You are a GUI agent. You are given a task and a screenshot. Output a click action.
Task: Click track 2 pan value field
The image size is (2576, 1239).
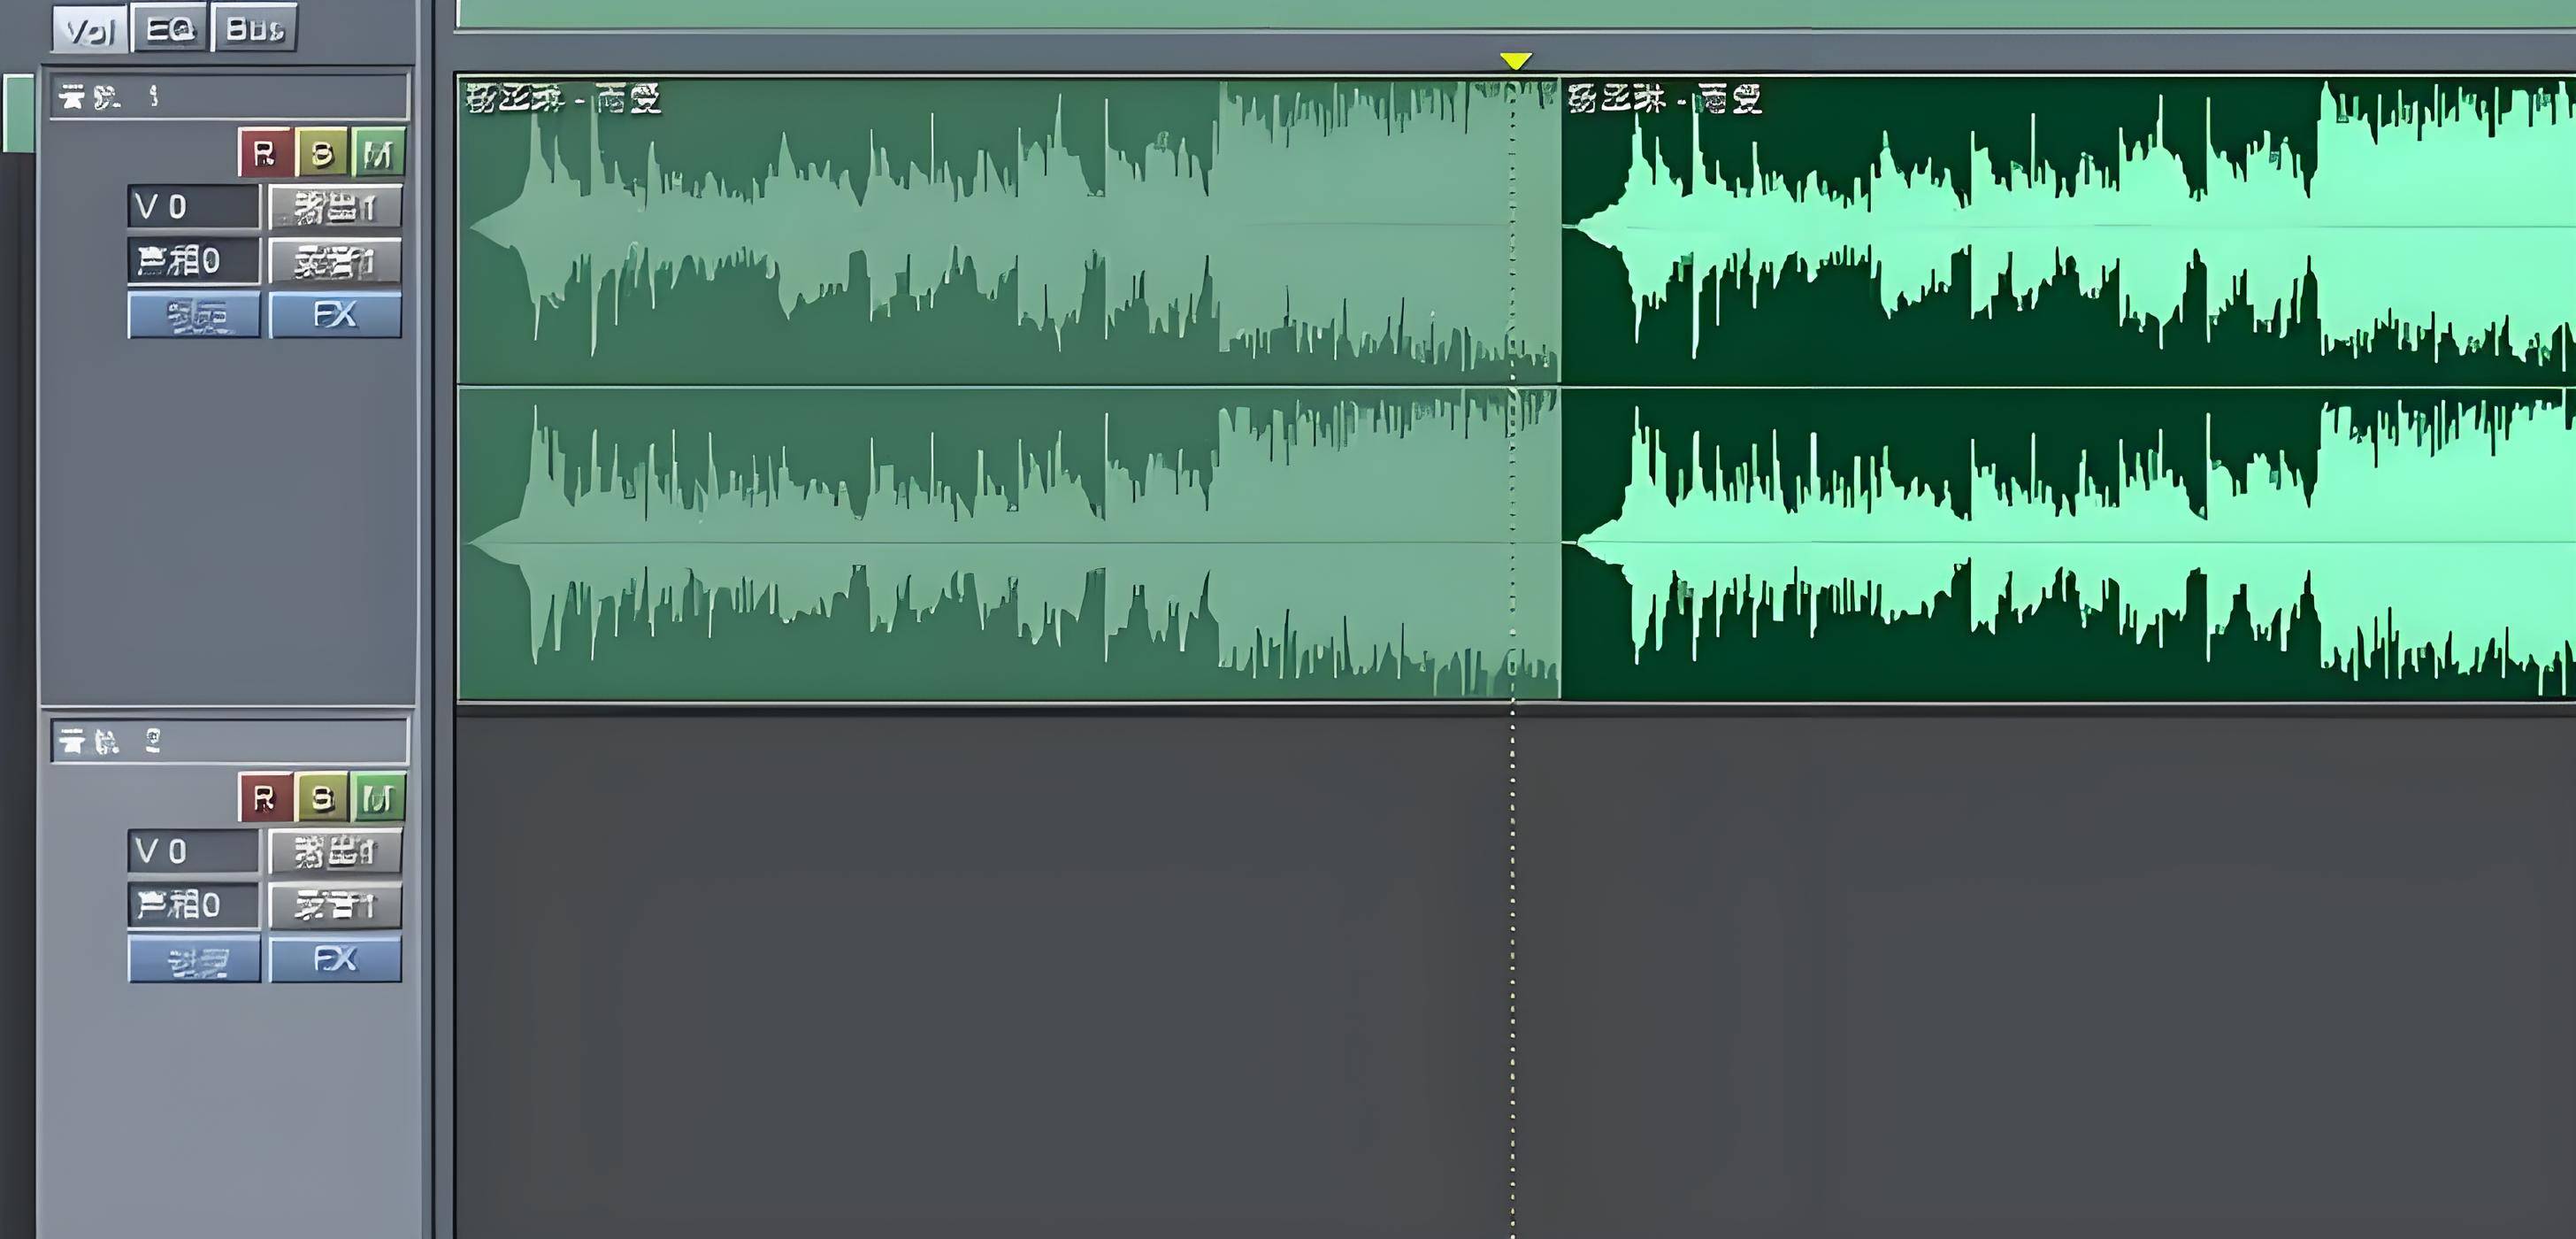point(193,905)
